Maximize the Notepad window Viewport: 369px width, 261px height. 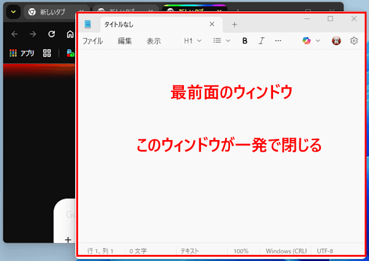pyautogui.click(x=330, y=18)
